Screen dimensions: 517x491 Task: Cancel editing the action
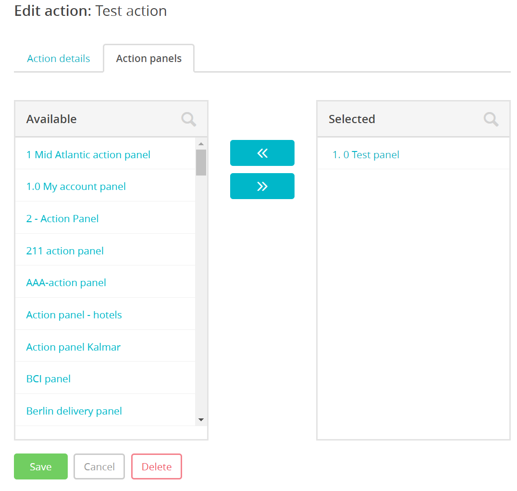(x=99, y=466)
